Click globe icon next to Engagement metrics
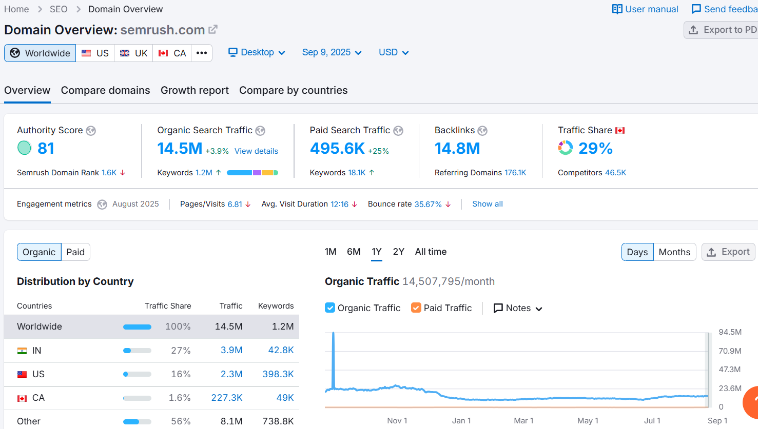Image resolution: width=758 pixels, height=429 pixels. point(102,205)
